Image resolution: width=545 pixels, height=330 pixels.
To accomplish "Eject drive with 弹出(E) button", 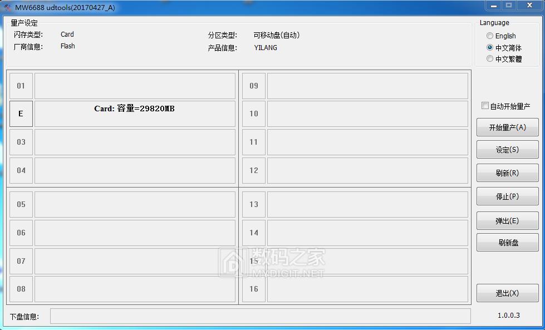I will click(x=507, y=220).
